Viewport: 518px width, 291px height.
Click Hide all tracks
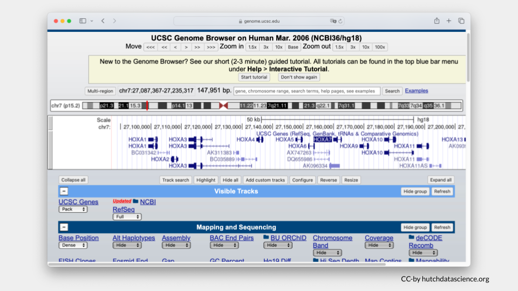point(230,180)
